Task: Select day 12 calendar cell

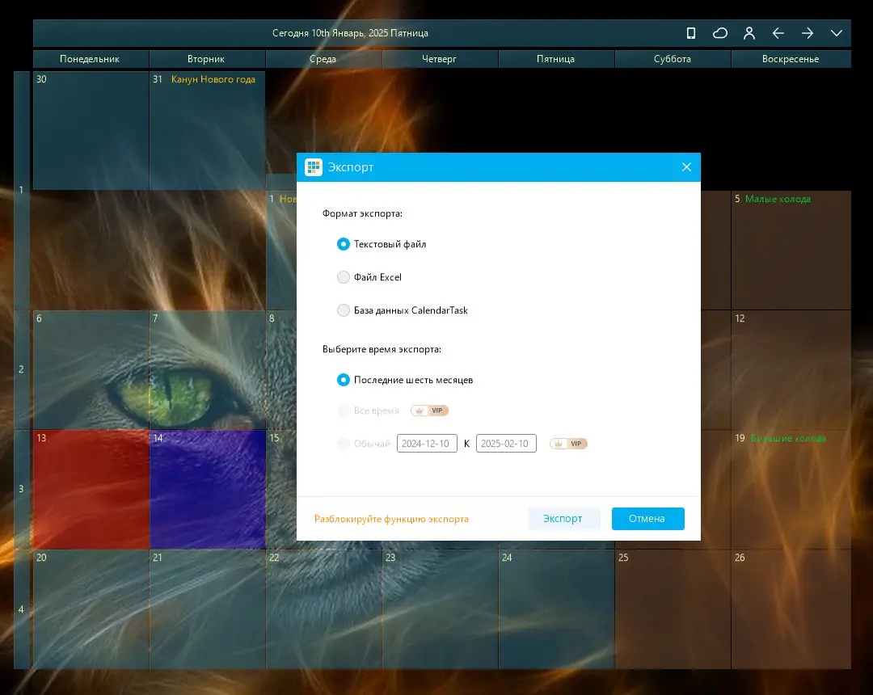Action: [791, 369]
